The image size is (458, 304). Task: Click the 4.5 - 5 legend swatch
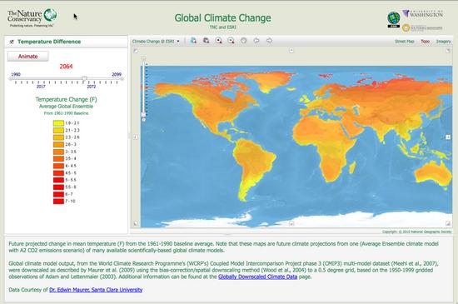coord(58,173)
